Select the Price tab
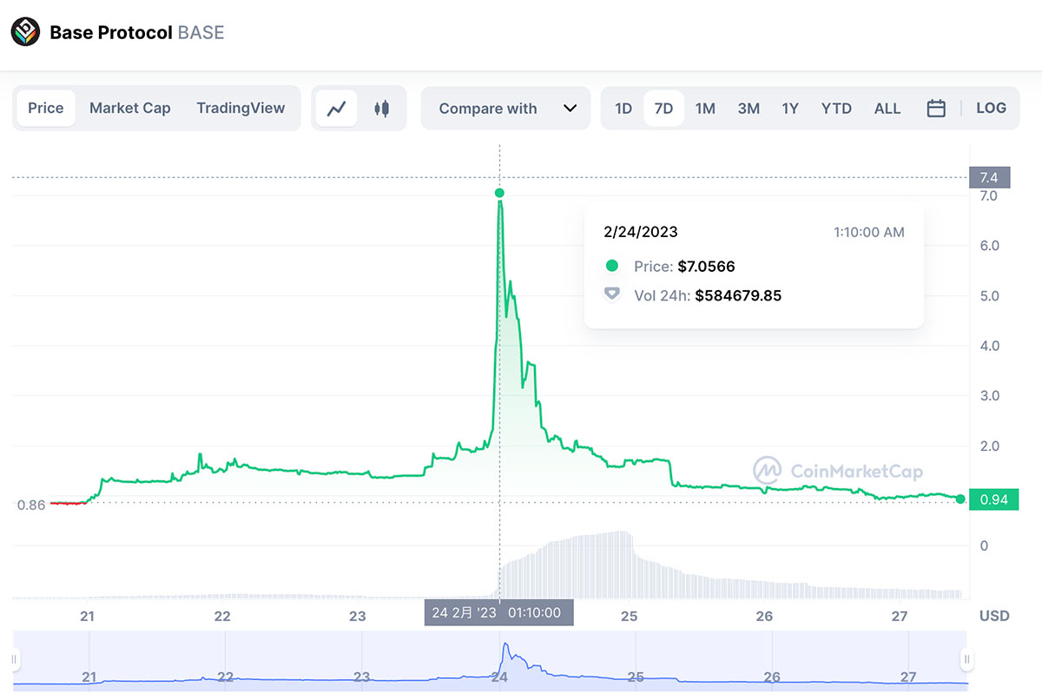The image size is (1042, 700). point(45,109)
